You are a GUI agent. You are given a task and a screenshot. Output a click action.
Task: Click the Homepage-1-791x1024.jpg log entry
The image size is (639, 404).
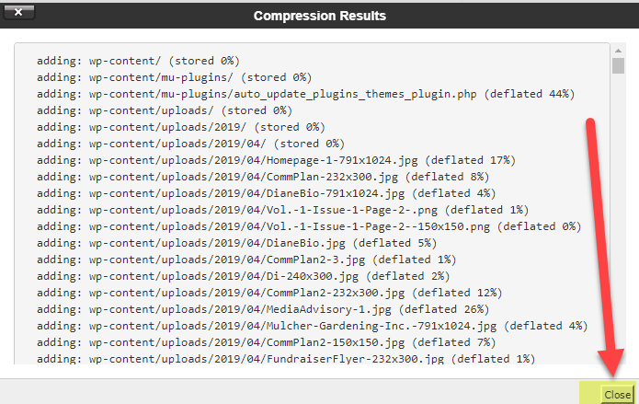277,160
